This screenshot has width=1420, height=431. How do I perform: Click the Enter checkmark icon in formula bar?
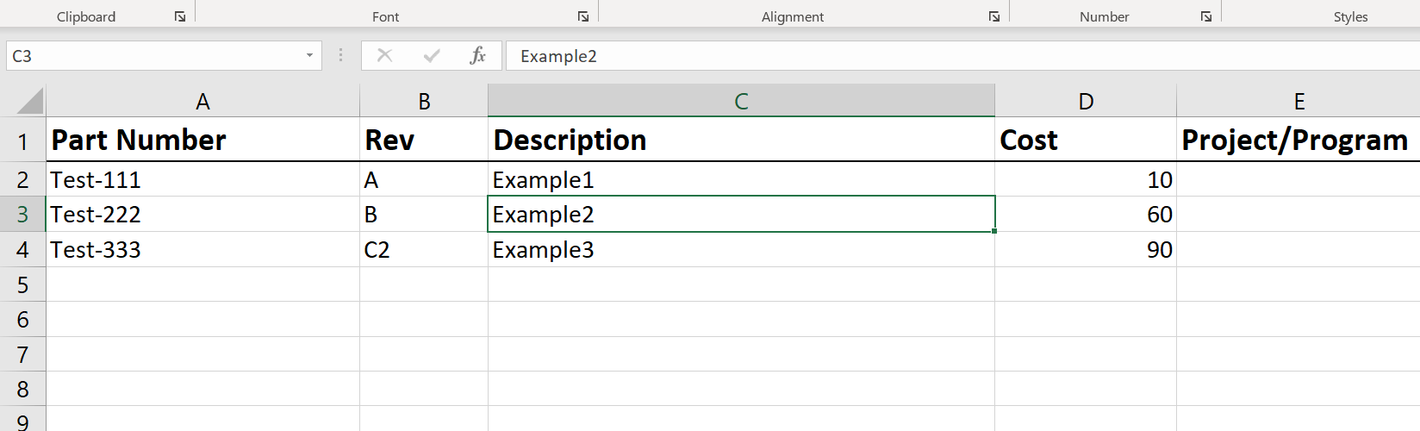pos(432,56)
